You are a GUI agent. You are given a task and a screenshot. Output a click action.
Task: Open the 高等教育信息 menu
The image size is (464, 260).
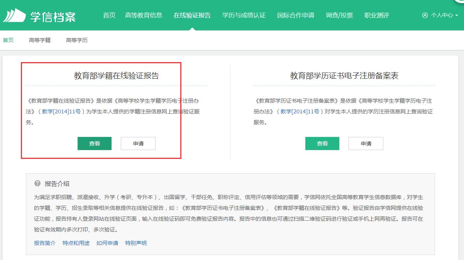click(144, 15)
